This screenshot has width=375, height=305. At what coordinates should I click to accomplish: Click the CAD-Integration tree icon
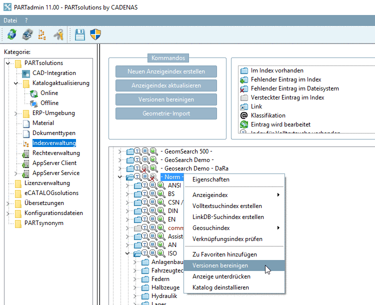click(x=26, y=73)
